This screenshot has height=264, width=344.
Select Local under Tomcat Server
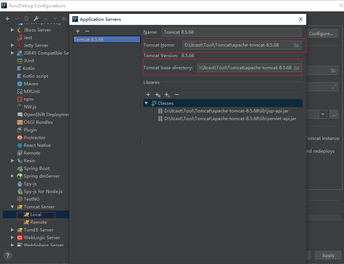click(36, 215)
